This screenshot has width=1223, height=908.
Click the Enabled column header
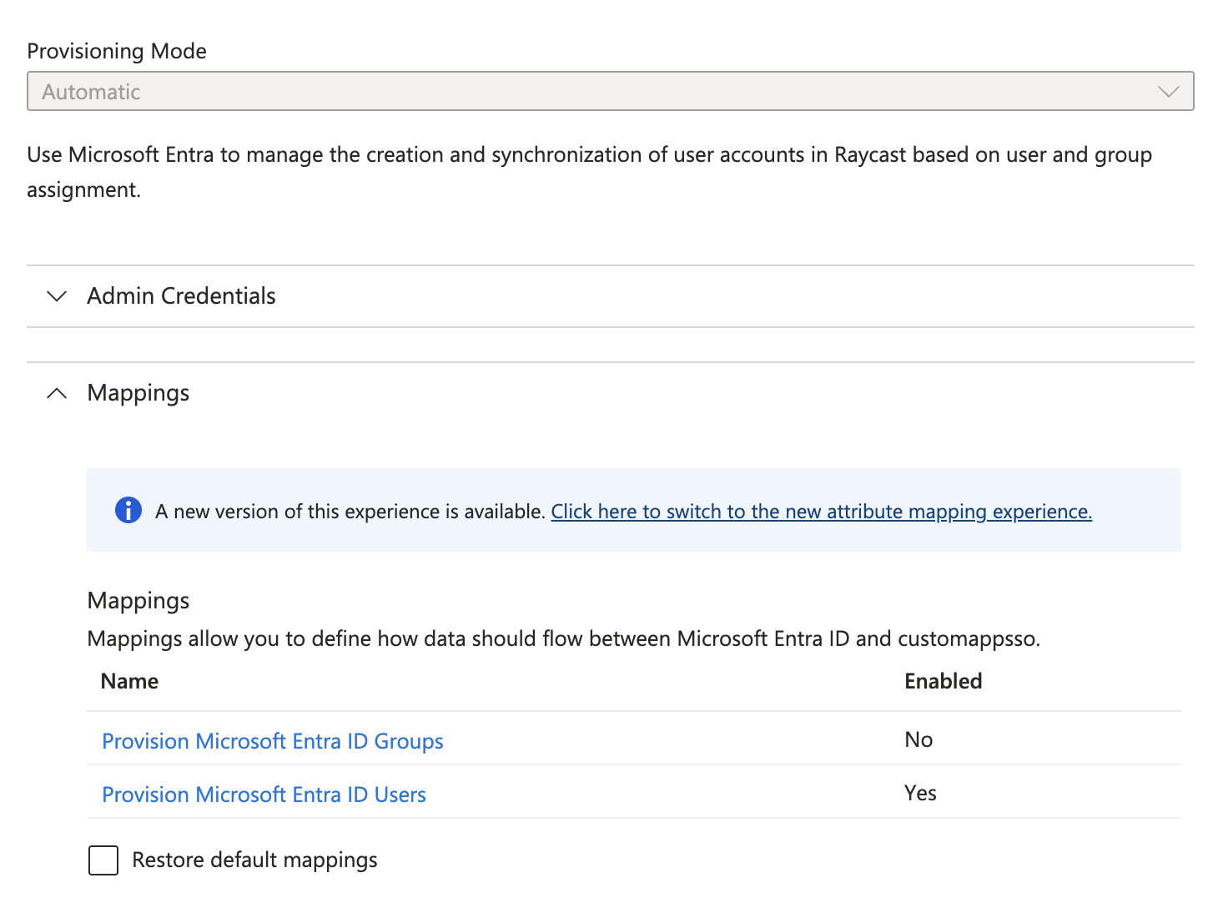point(943,681)
